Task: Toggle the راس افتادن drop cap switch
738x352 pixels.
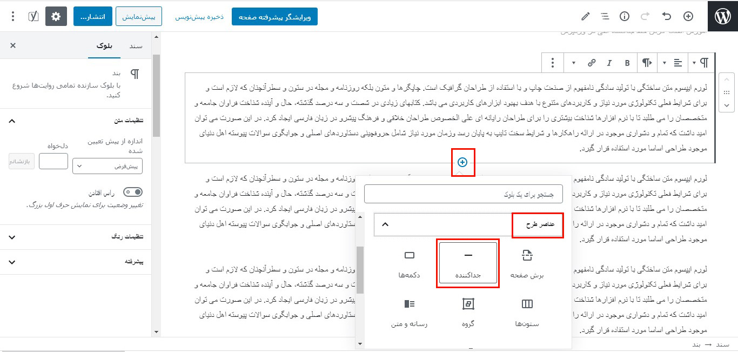Action: tap(133, 192)
